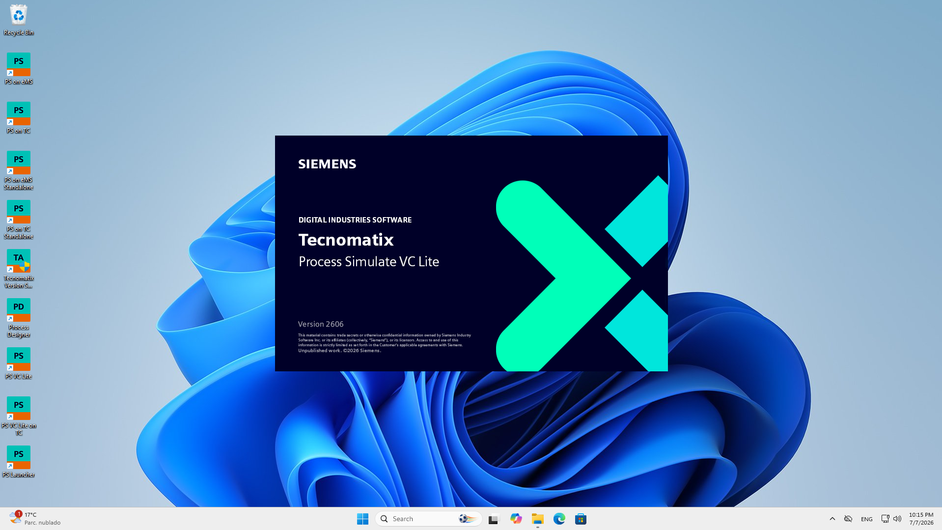Click the Tecnomatix splash screen title
The height and width of the screenshot is (530, 942).
(346, 240)
